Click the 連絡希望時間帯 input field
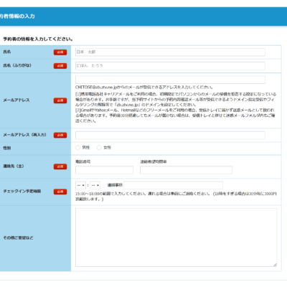The height and width of the screenshot is (287, 287). pos(186,170)
